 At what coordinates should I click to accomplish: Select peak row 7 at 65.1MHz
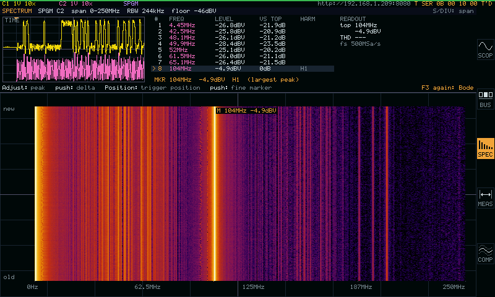tap(243, 62)
